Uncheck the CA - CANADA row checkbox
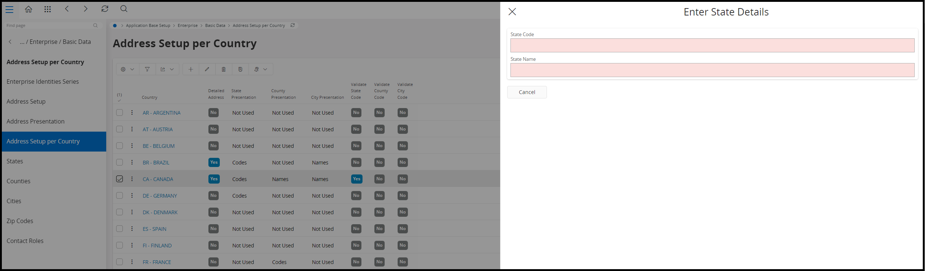Viewport: 925px width, 271px height. tap(119, 179)
